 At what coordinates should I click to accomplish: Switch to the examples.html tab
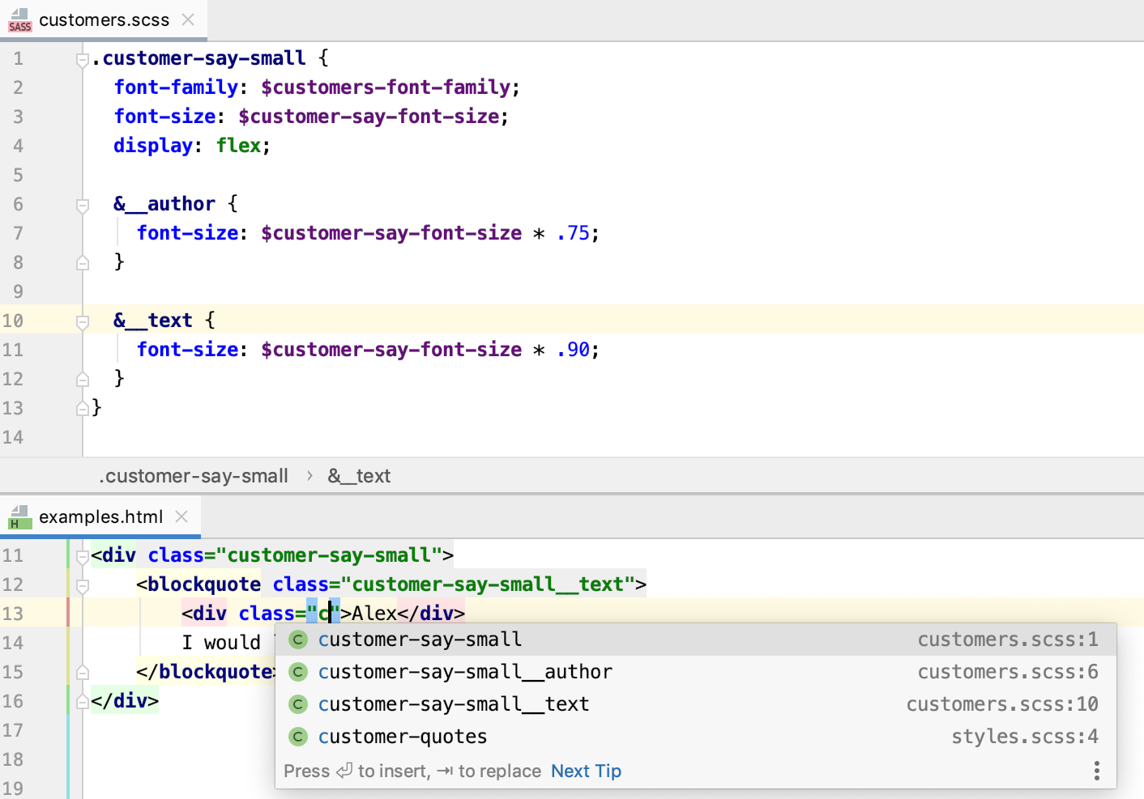click(100, 516)
